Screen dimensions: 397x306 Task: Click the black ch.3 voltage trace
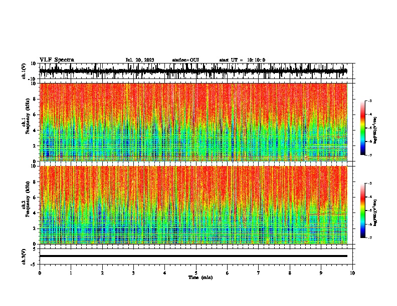(x=193, y=256)
